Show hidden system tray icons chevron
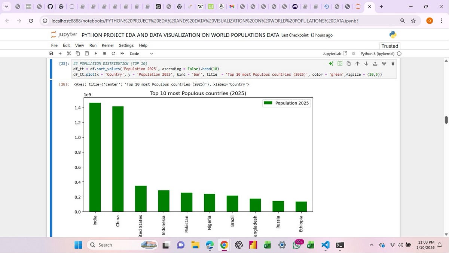 pyautogui.click(x=372, y=245)
